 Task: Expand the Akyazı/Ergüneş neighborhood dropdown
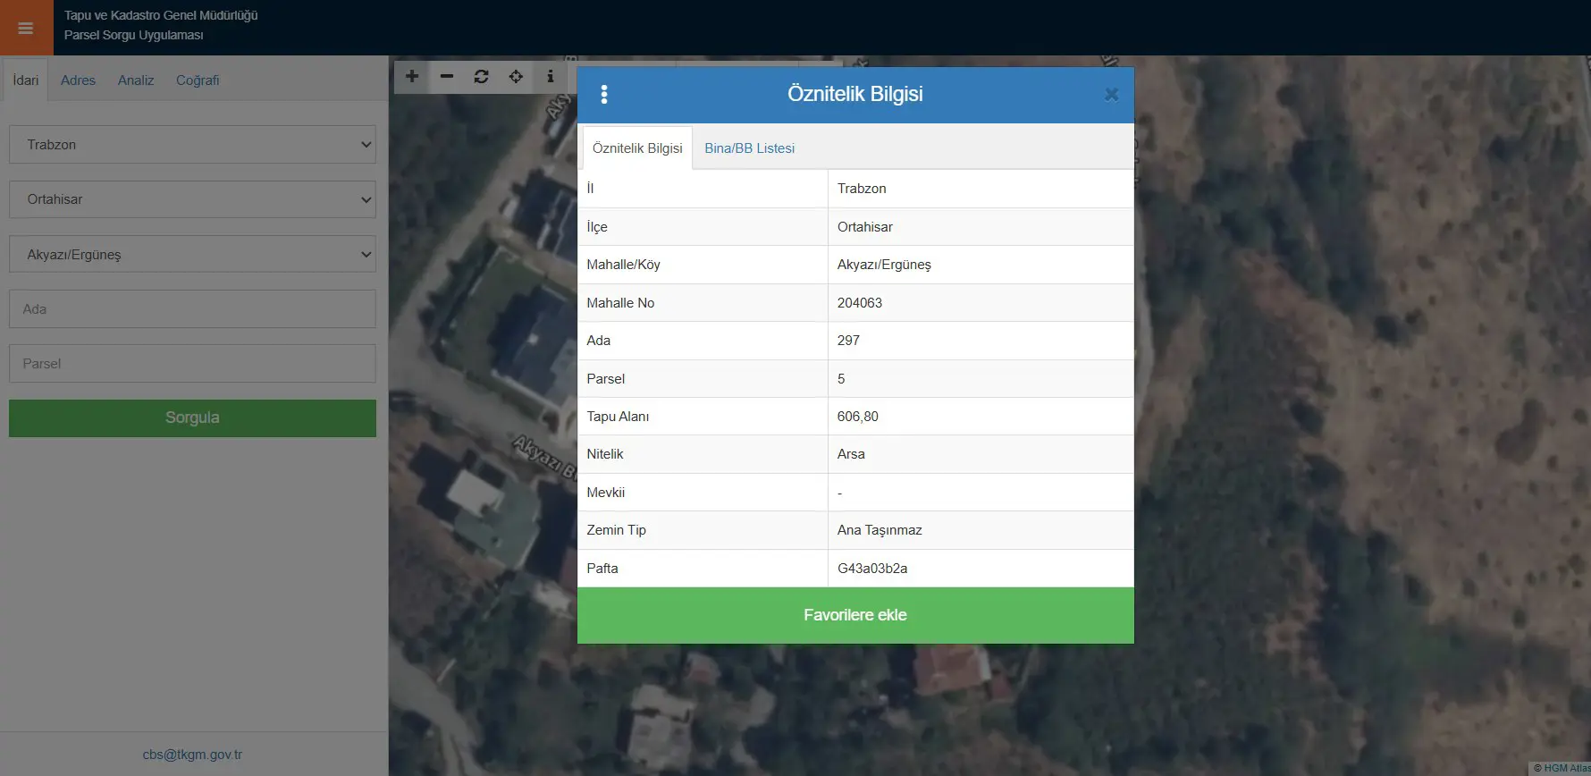point(192,255)
